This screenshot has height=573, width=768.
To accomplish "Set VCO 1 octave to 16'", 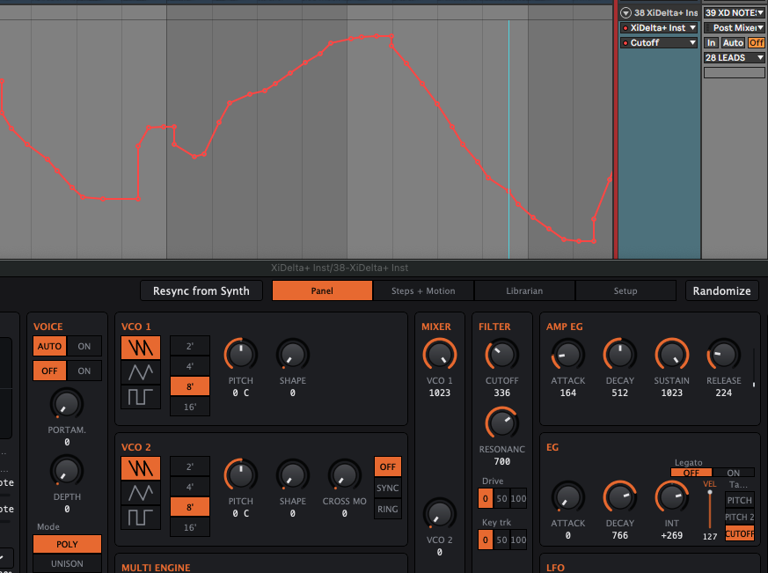I will click(x=189, y=407).
